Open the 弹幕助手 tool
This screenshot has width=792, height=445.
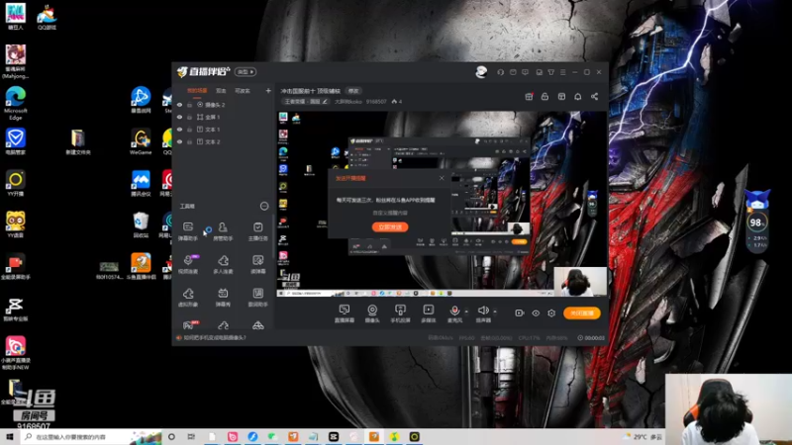click(x=188, y=231)
